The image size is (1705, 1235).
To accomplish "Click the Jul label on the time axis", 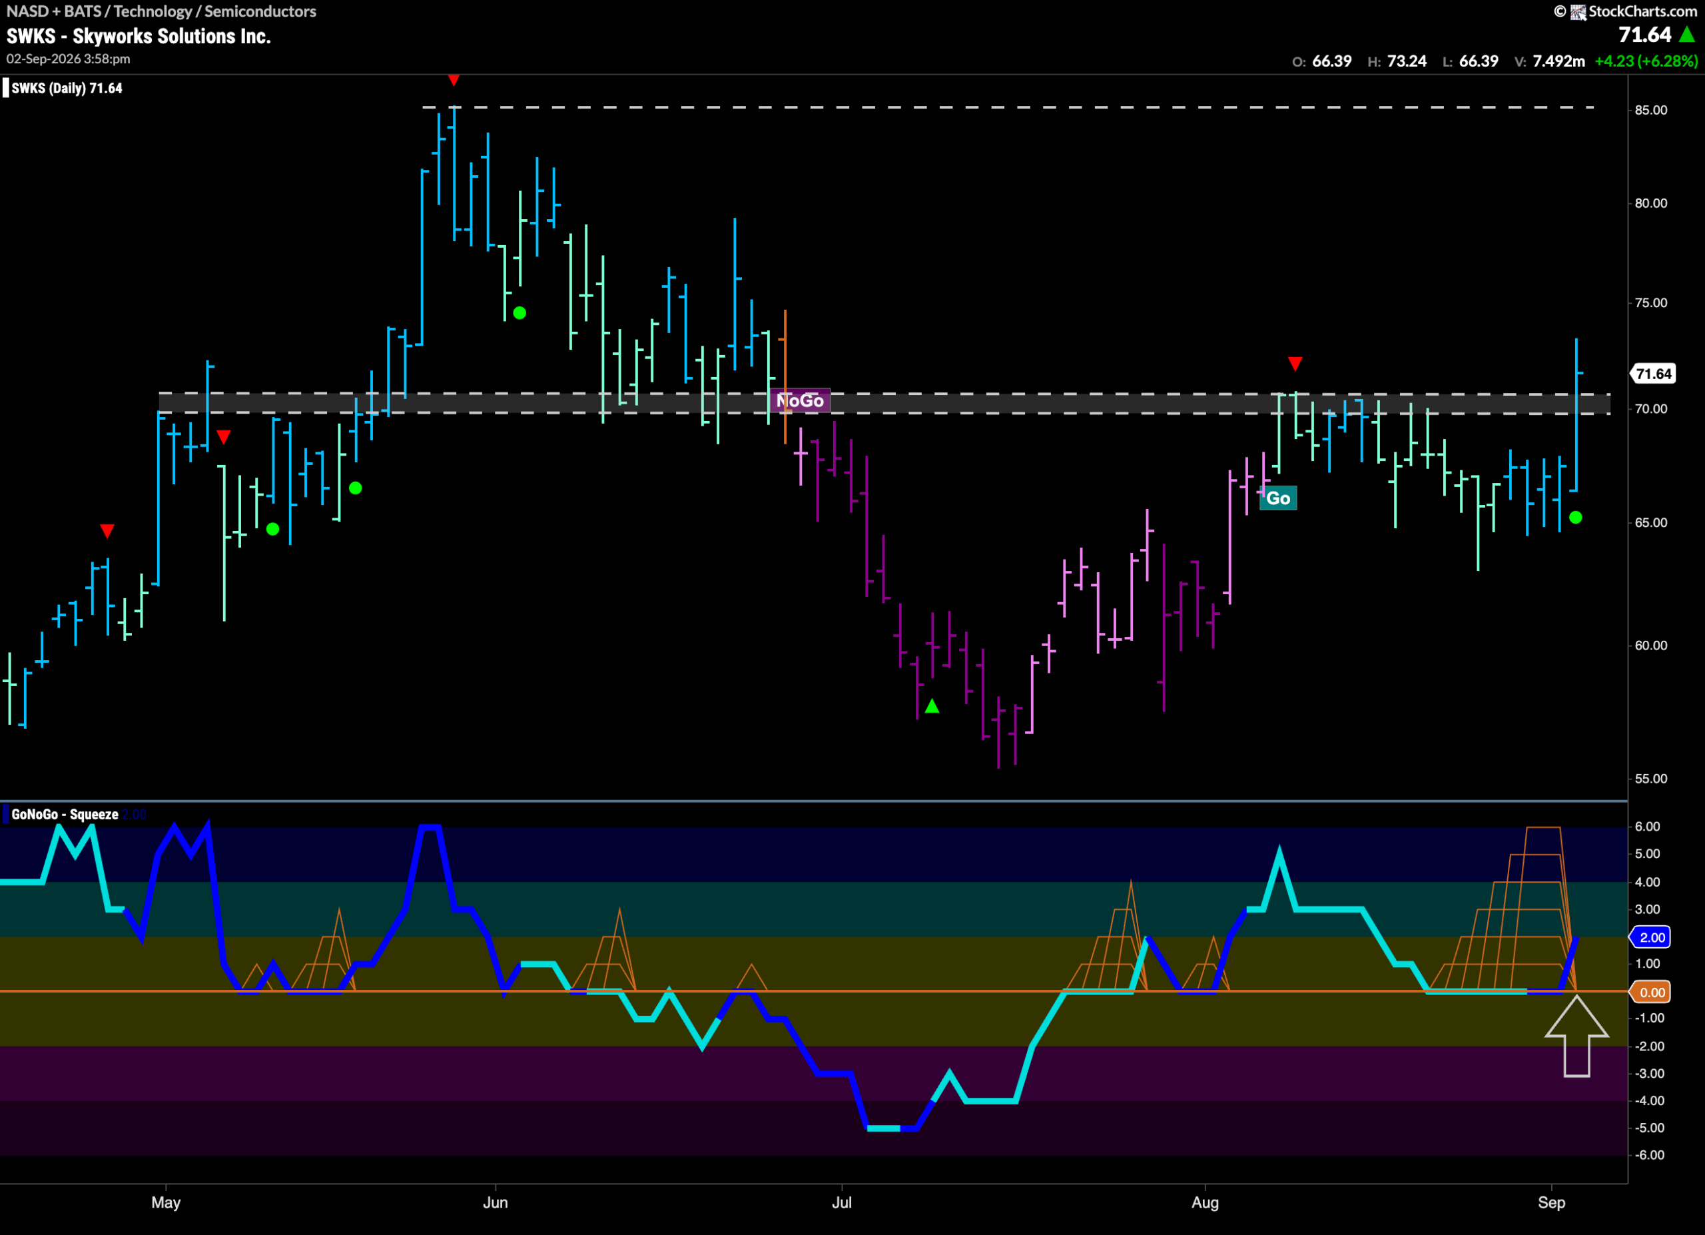I will pyautogui.click(x=842, y=1202).
